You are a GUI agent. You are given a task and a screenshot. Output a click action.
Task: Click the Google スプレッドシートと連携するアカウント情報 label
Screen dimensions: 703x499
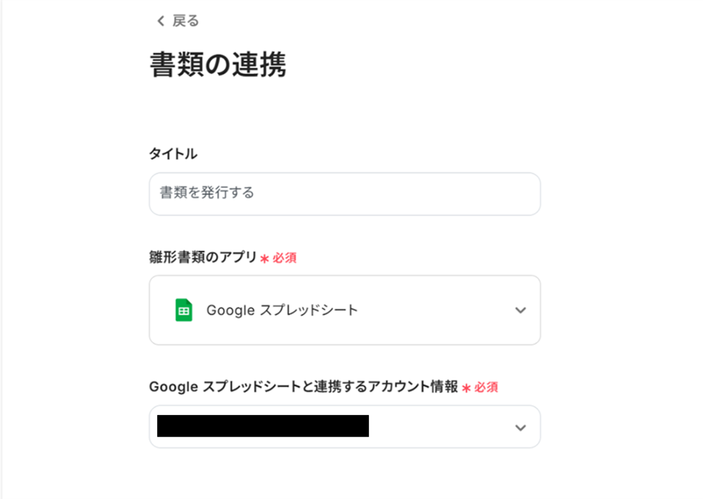303,387
